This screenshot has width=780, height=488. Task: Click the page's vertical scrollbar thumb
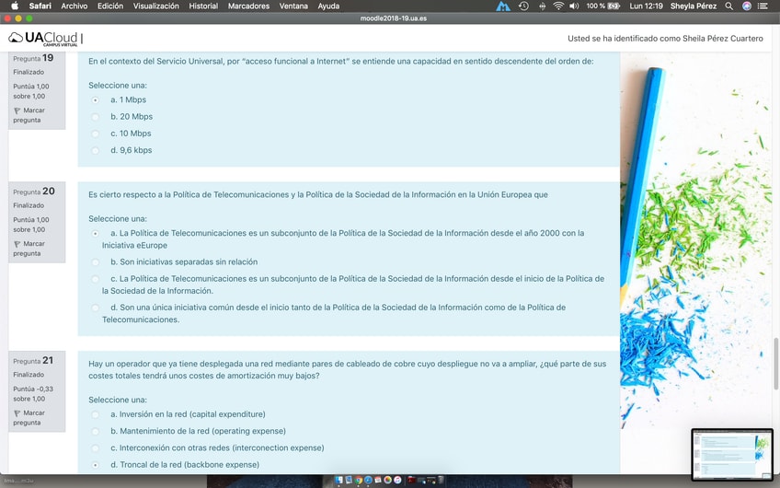(775, 364)
